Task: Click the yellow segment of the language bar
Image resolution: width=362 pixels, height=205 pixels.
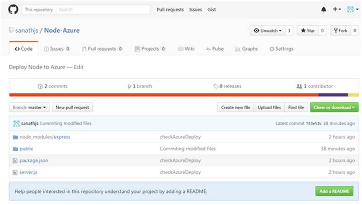Action: click(353, 95)
